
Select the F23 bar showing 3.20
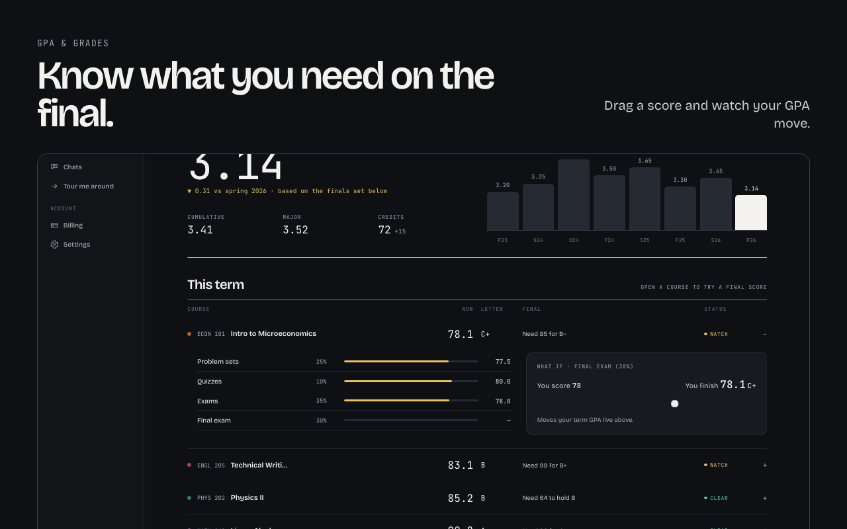point(503,211)
